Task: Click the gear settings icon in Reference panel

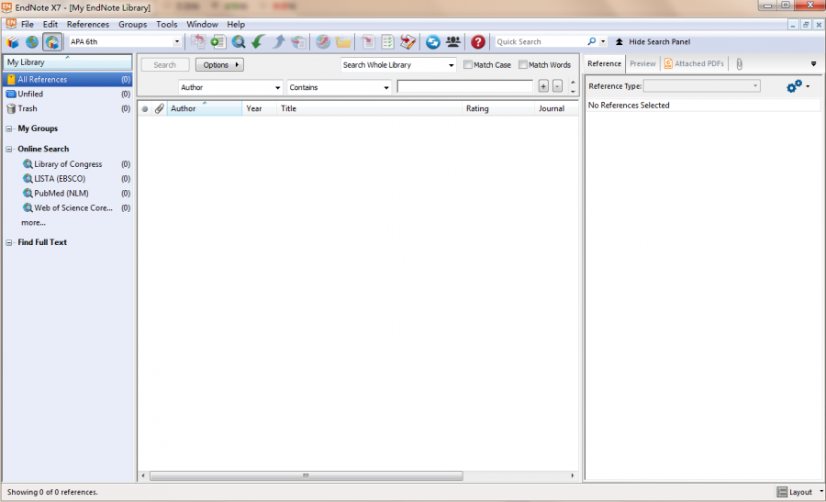Action: tap(794, 86)
